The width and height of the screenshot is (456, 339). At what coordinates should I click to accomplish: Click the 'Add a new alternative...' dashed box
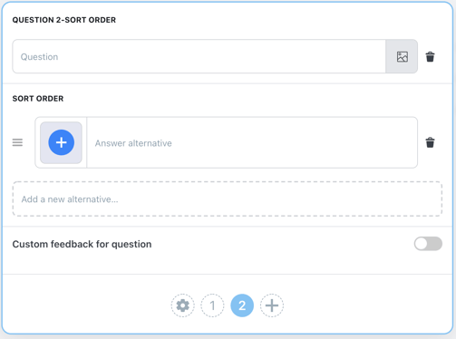pos(228,199)
